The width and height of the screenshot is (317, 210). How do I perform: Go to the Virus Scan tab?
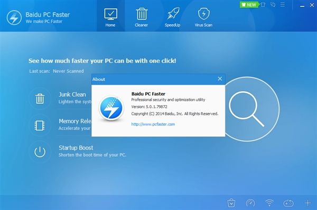[x=203, y=17]
